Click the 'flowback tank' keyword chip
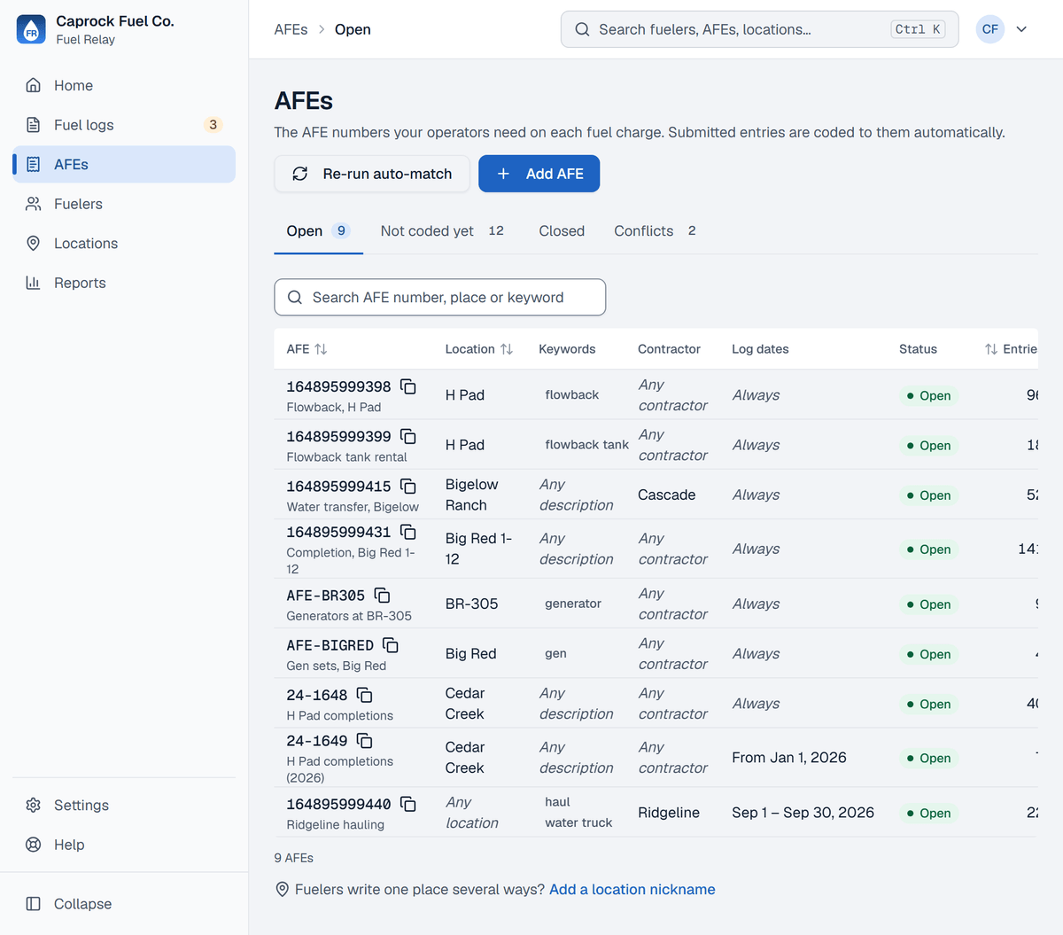This screenshot has width=1063, height=935. (x=586, y=445)
